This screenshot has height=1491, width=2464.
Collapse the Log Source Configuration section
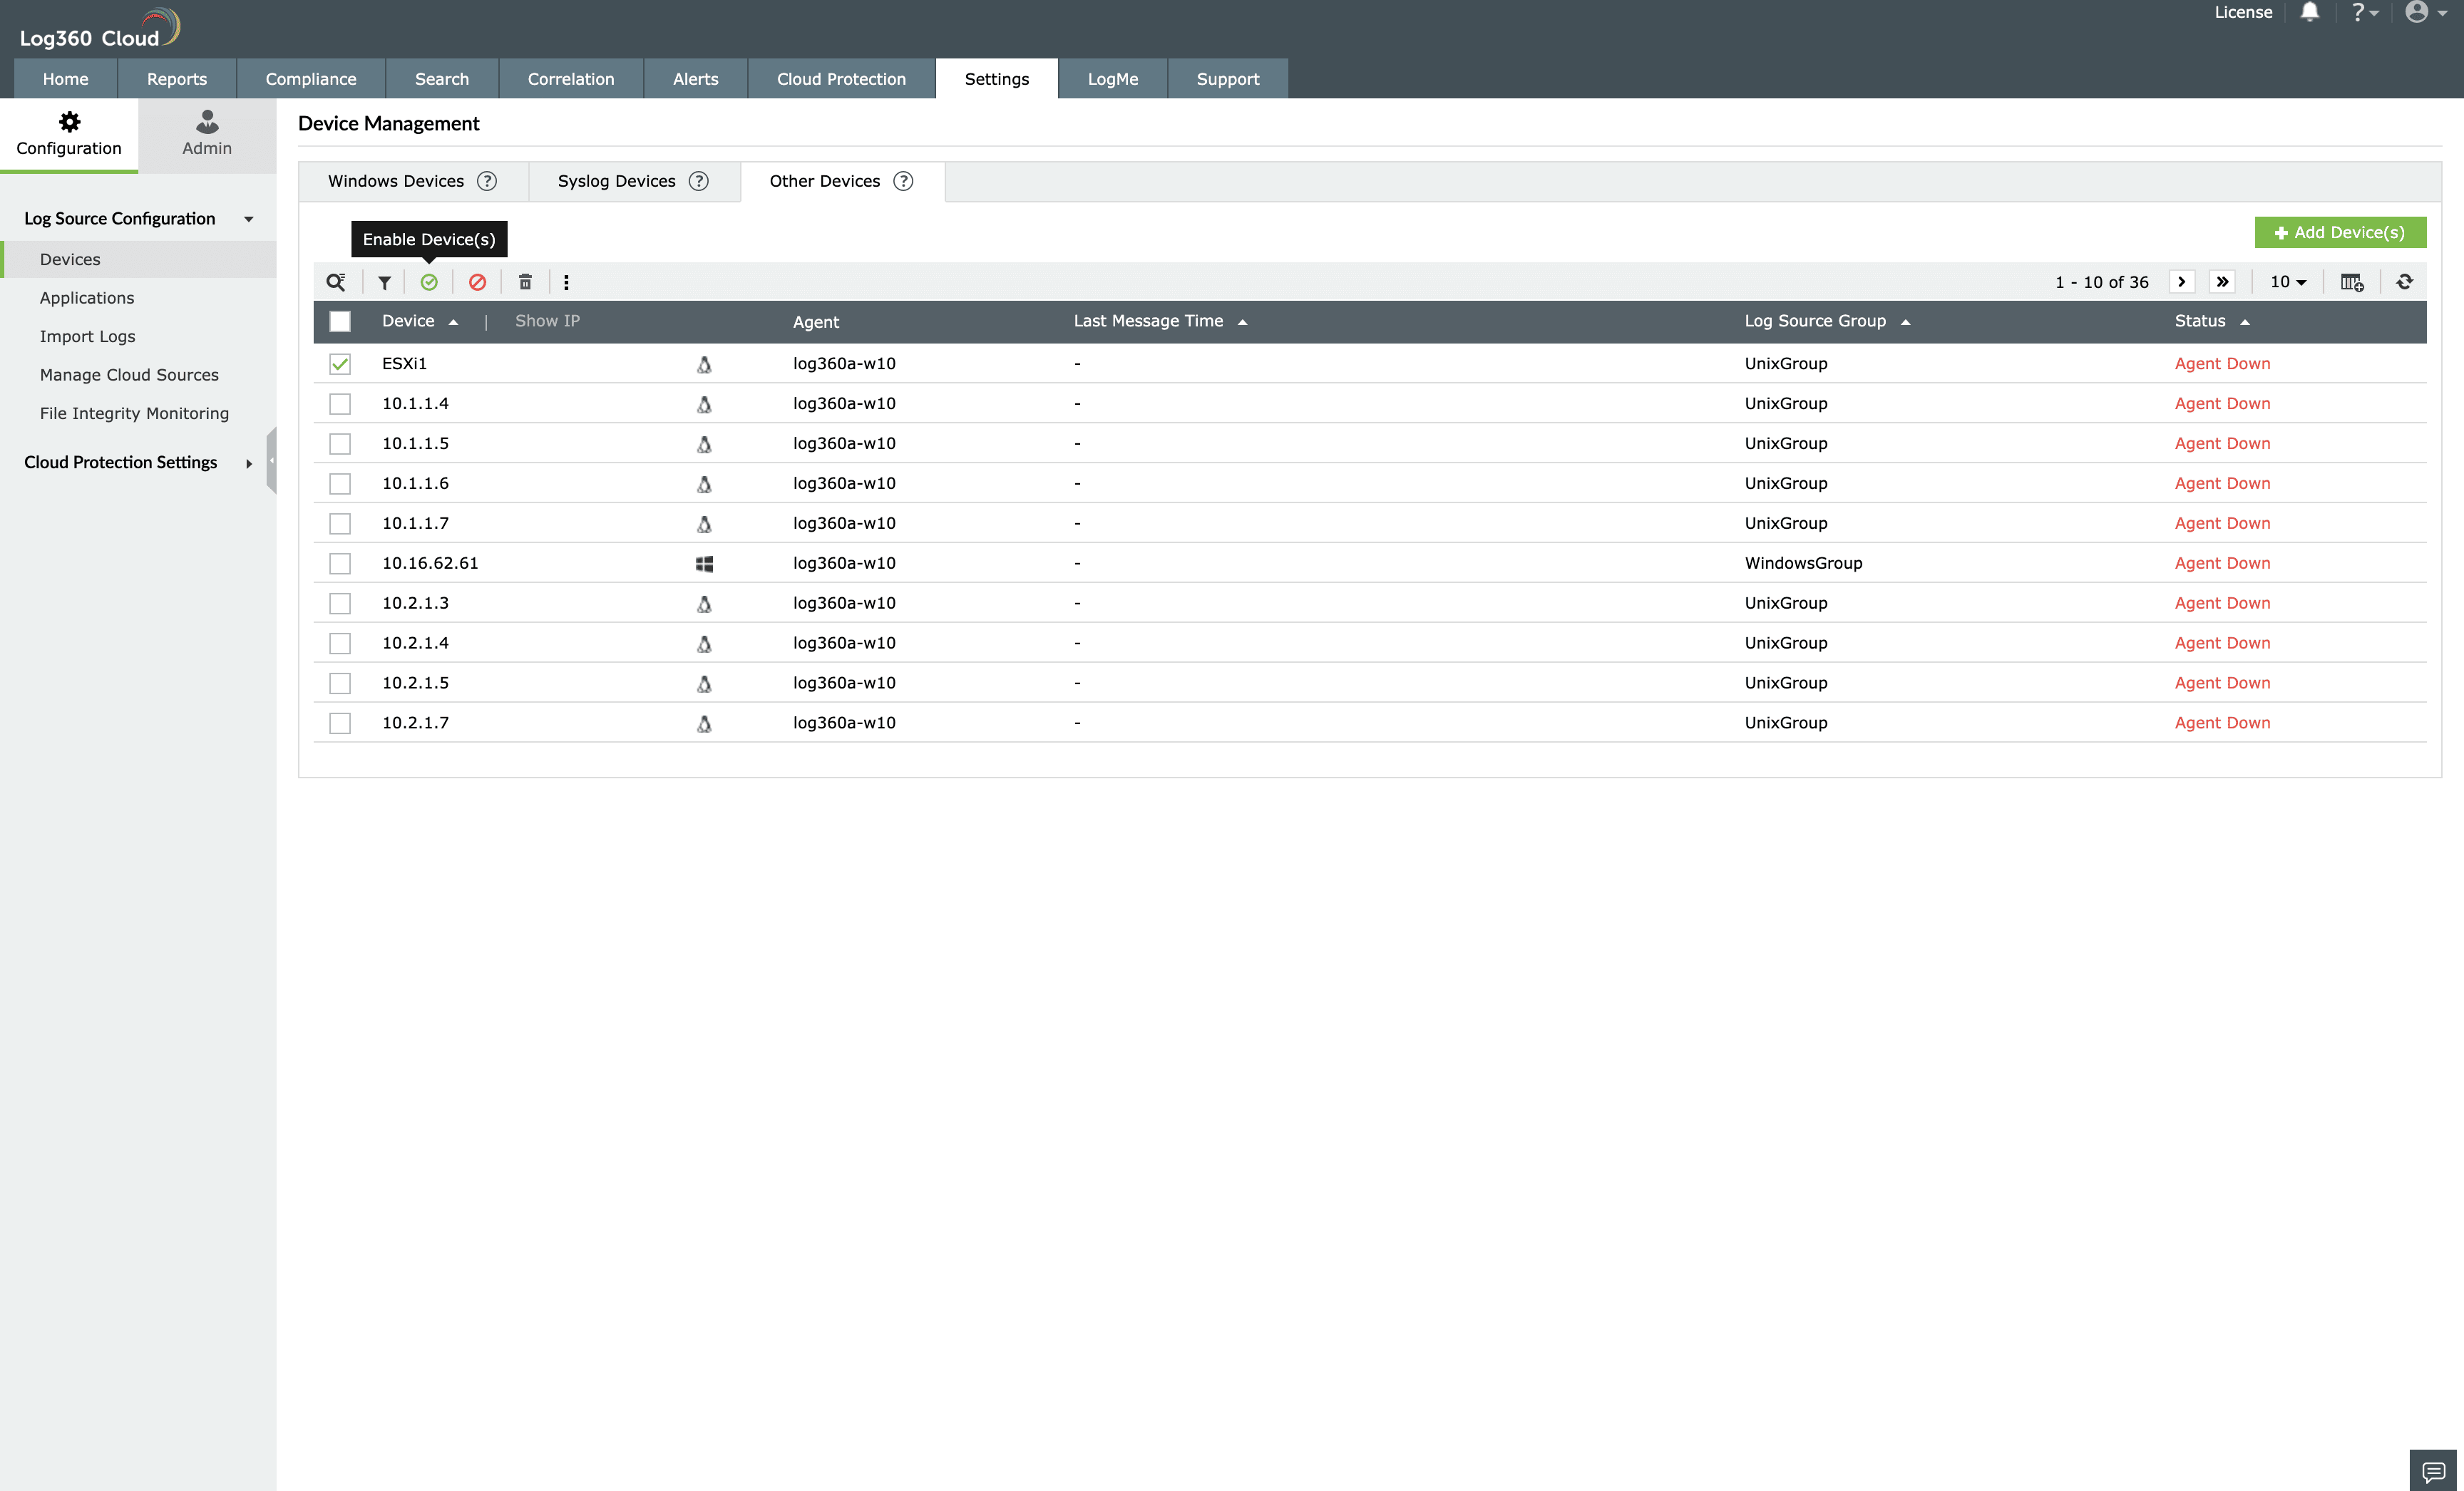tap(248, 218)
